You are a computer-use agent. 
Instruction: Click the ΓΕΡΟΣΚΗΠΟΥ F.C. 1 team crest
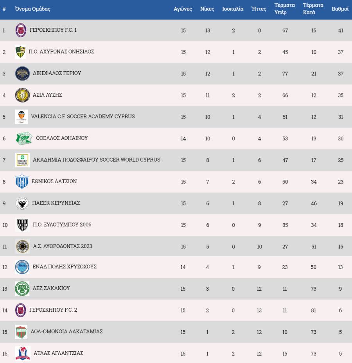21,31
